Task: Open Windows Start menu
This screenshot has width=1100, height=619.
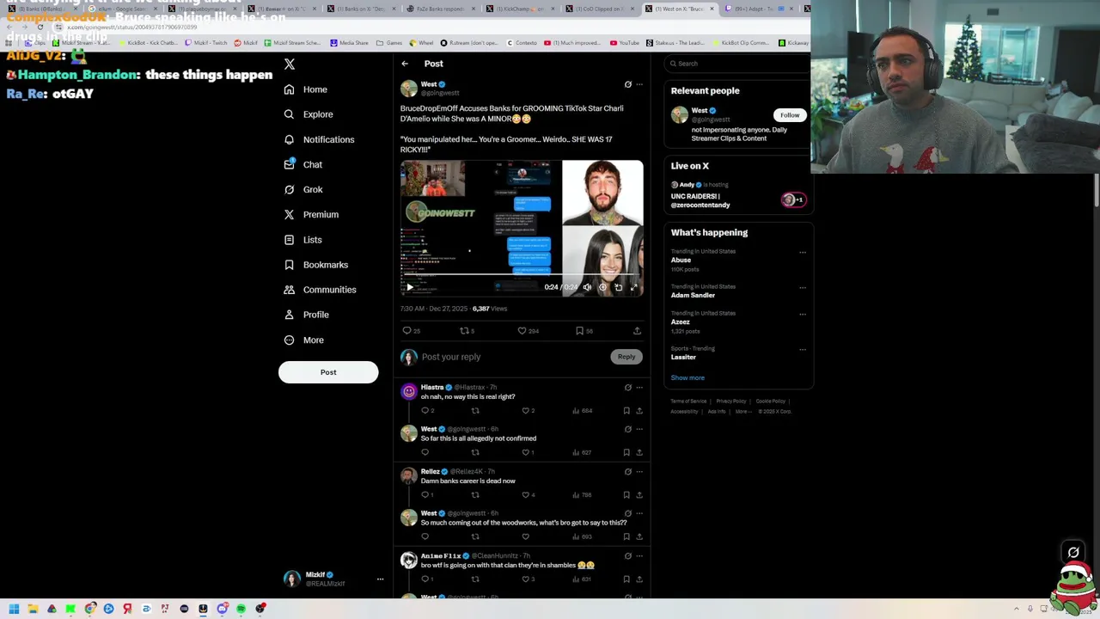Action: tap(14, 609)
